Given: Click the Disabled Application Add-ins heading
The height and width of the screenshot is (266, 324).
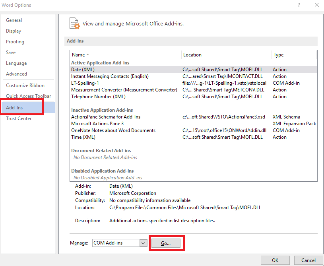Looking at the screenshot, I should pyautogui.click(x=103, y=171).
